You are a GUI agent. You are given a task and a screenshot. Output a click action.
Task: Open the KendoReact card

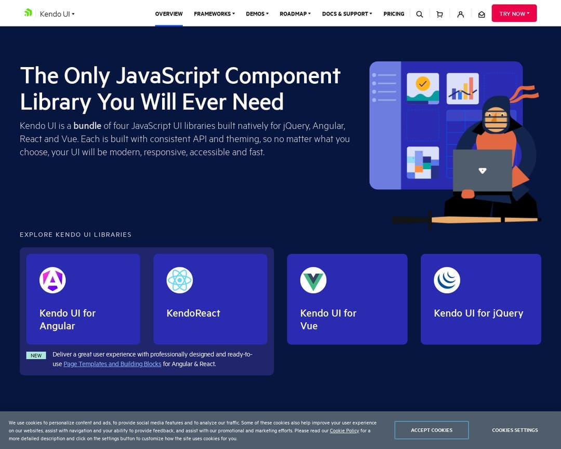210,299
